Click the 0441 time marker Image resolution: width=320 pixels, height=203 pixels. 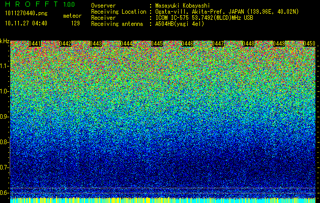(x=35, y=44)
